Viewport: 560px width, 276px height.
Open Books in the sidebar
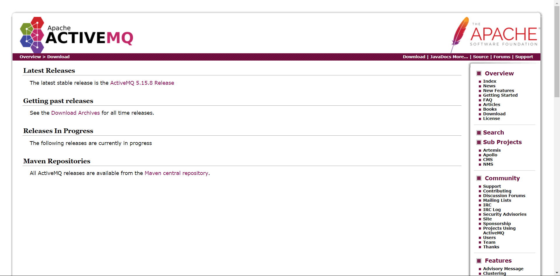point(490,109)
